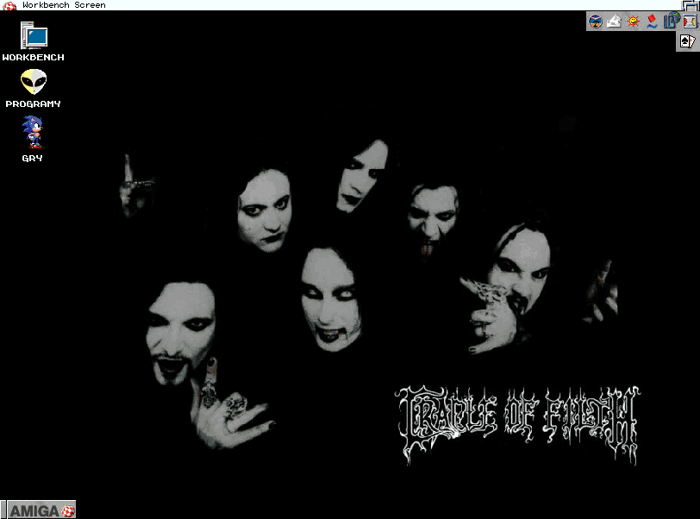The image size is (700, 519).
Task: Launch the smiling sun dock icon
Action: pos(633,21)
